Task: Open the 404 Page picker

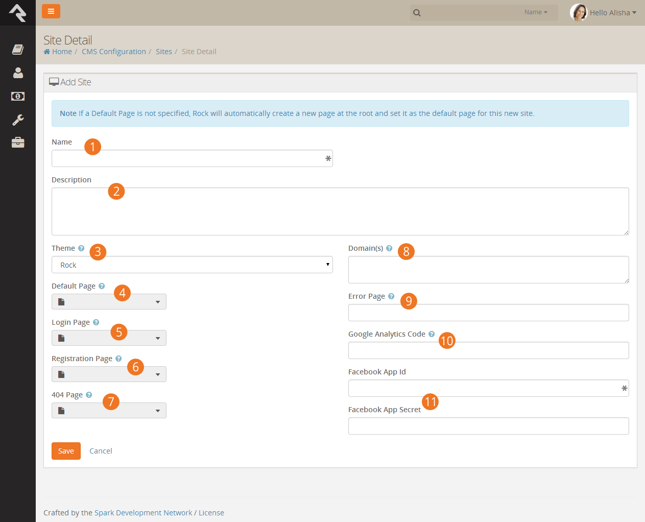Action: pos(109,411)
